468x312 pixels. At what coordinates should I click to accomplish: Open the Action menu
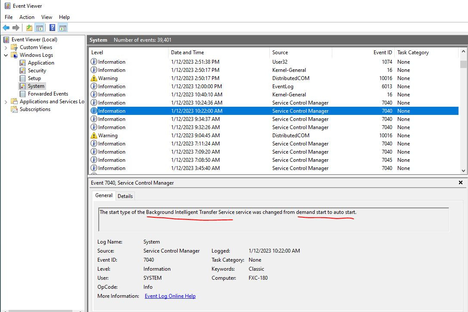(27, 17)
